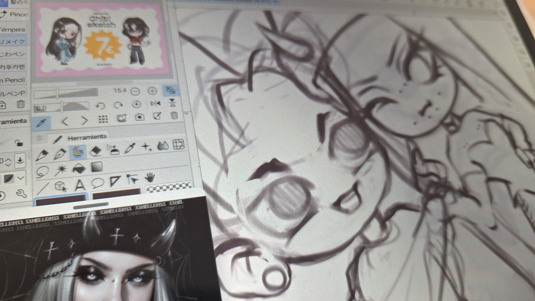
Task: Pick the Fill bucket tool
Action: (x=79, y=169)
